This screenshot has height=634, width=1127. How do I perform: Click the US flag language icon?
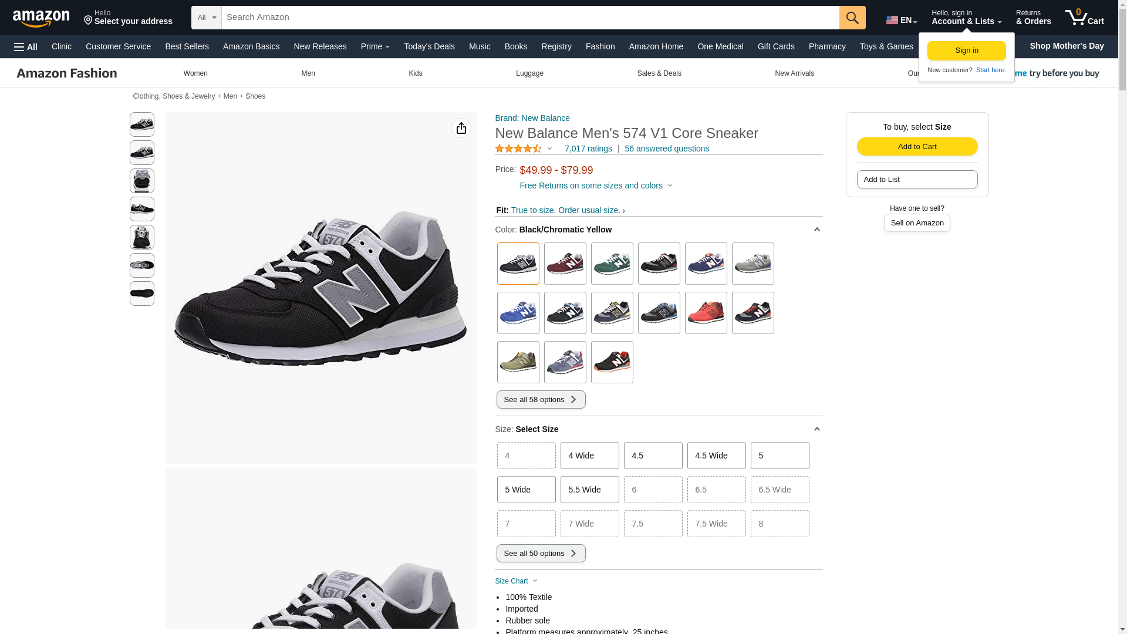892,20
